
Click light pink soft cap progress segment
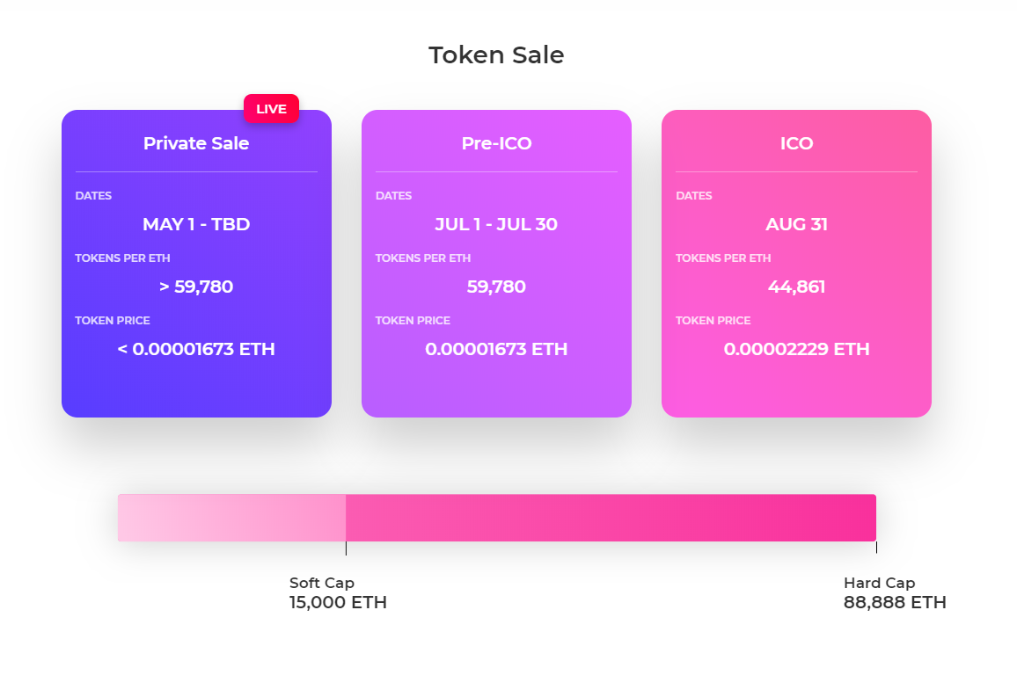click(x=231, y=518)
